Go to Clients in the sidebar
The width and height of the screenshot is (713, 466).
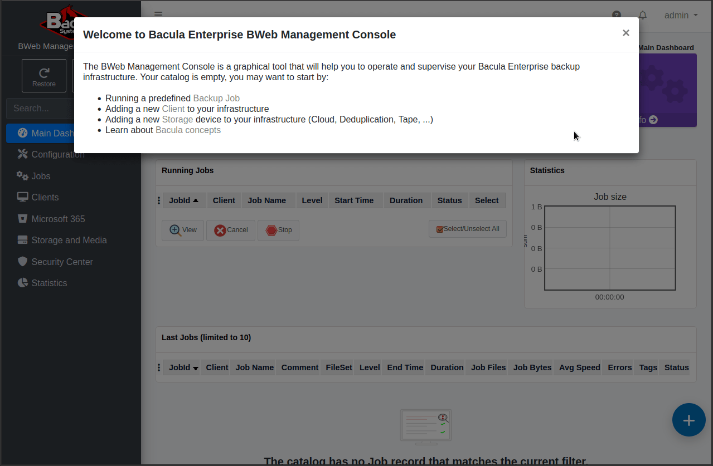pyautogui.click(x=38, y=197)
